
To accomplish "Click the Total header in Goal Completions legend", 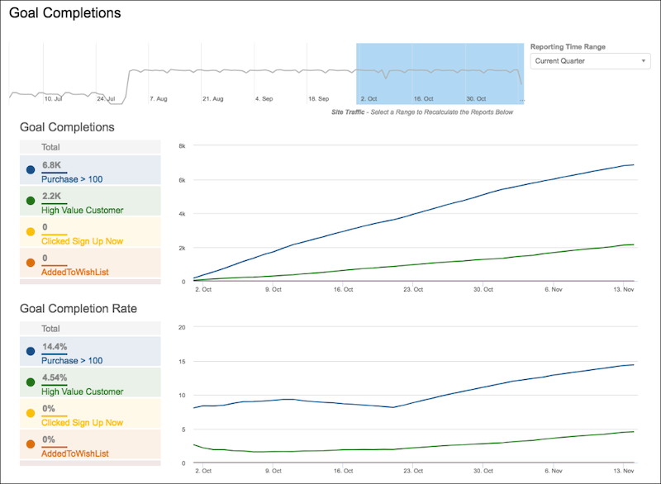I will [x=50, y=147].
